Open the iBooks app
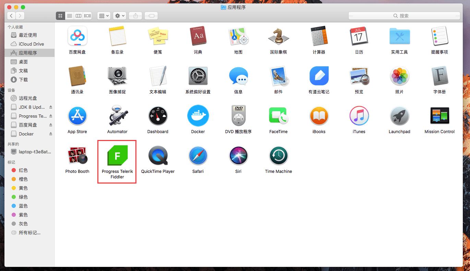The image size is (470, 271). point(319,116)
